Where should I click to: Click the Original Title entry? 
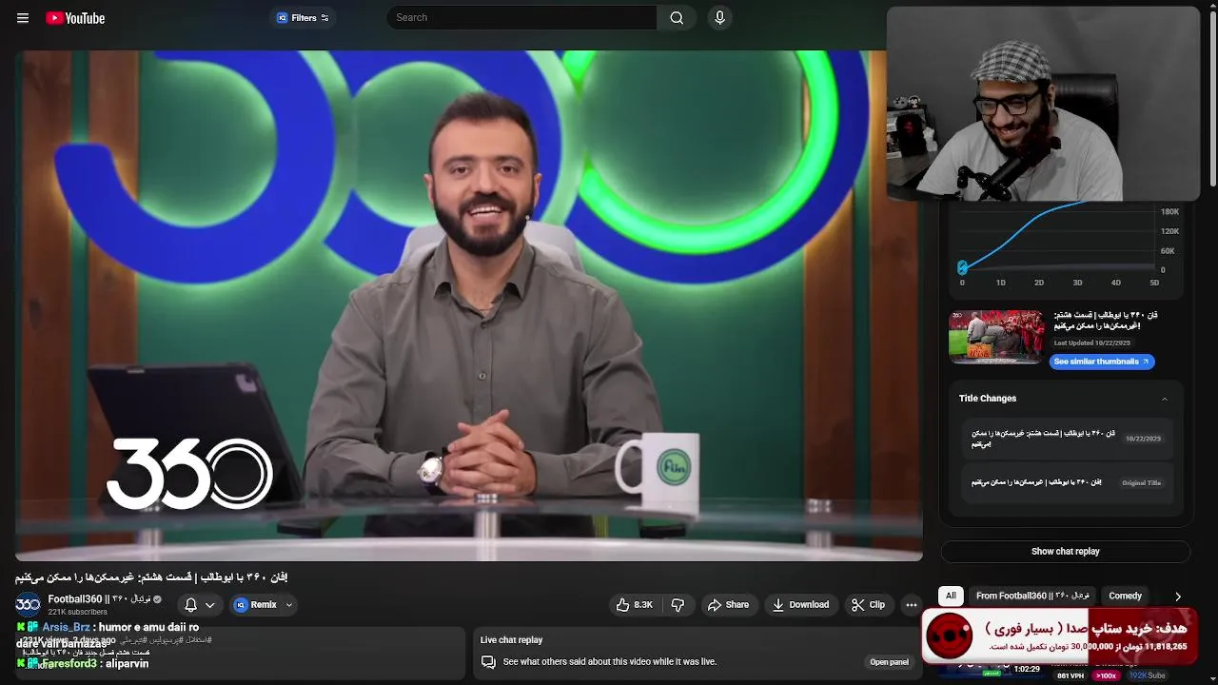point(1066,482)
